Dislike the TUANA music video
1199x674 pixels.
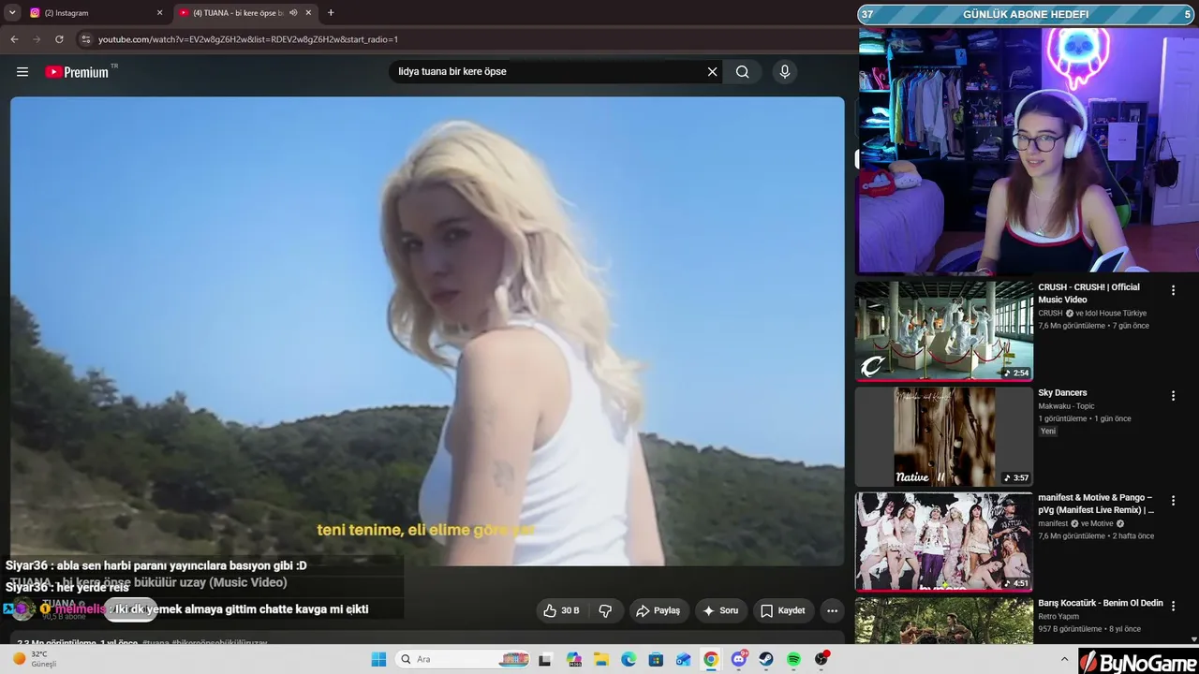(x=605, y=610)
